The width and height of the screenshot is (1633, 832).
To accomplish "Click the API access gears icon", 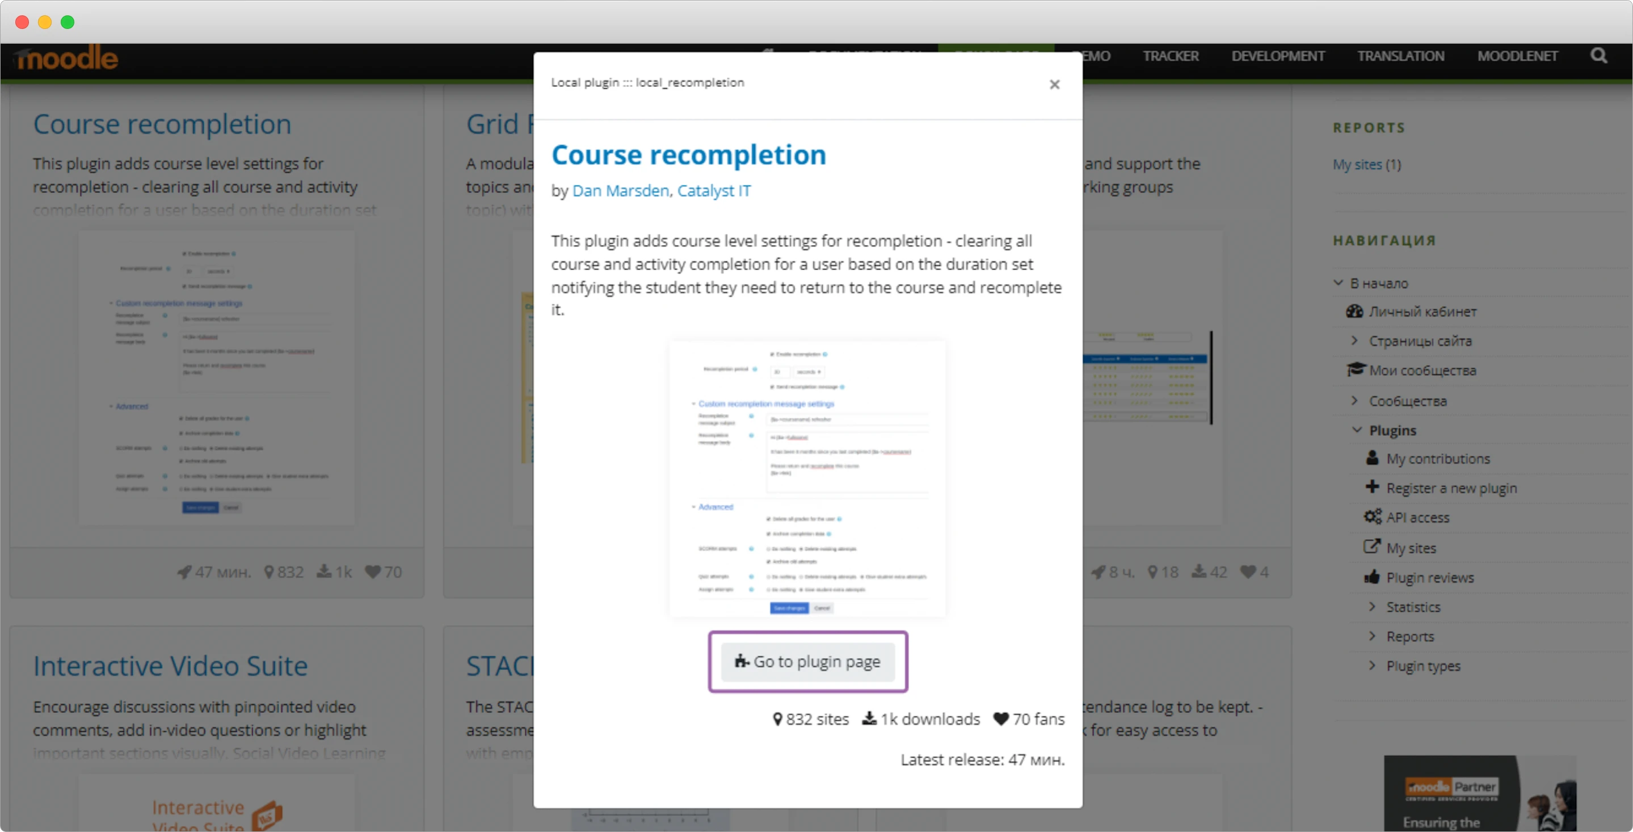I will tap(1373, 517).
